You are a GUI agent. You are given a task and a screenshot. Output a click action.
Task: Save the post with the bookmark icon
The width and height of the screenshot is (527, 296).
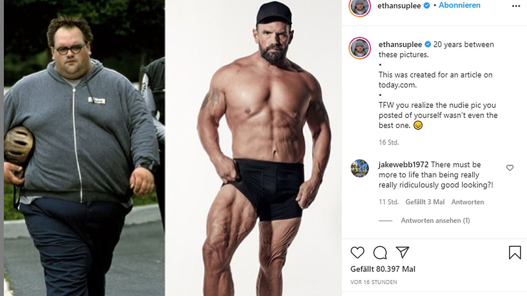515,253
